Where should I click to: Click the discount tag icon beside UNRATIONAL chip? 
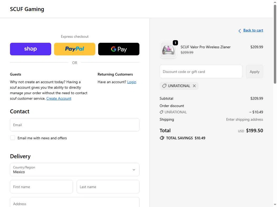click(164, 86)
